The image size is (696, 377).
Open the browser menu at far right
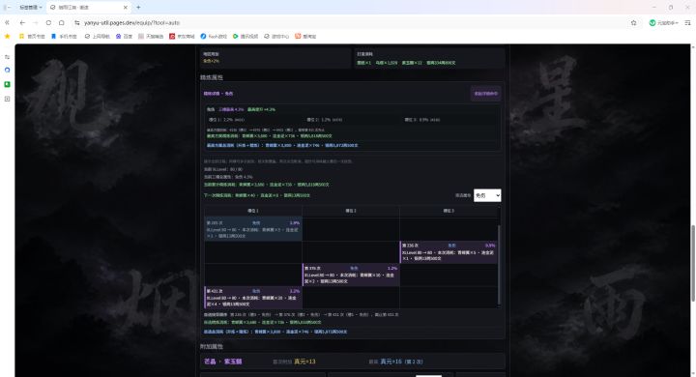click(x=688, y=22)
